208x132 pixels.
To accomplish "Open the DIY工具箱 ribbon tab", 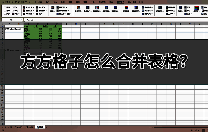I will point(132,2).
